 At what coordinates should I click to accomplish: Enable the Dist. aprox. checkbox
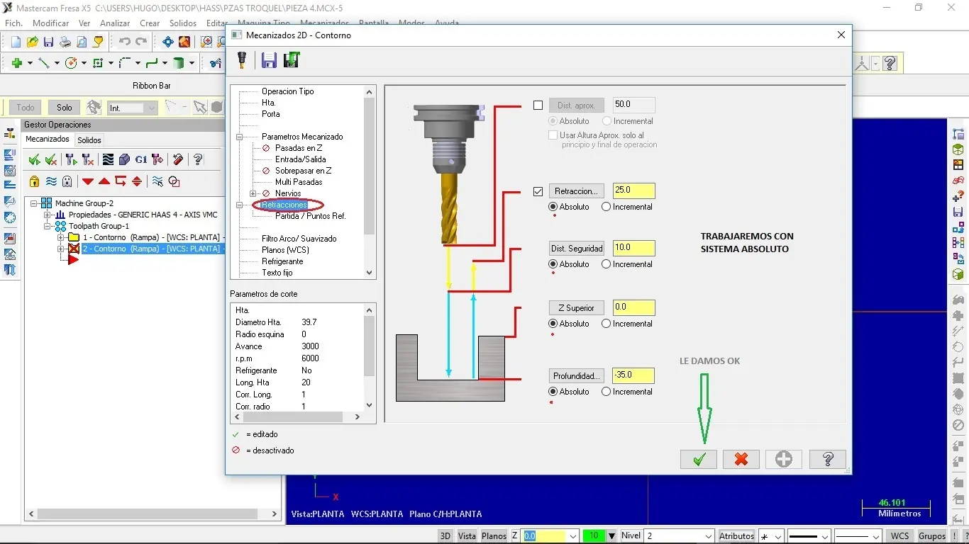click(538, 106)
